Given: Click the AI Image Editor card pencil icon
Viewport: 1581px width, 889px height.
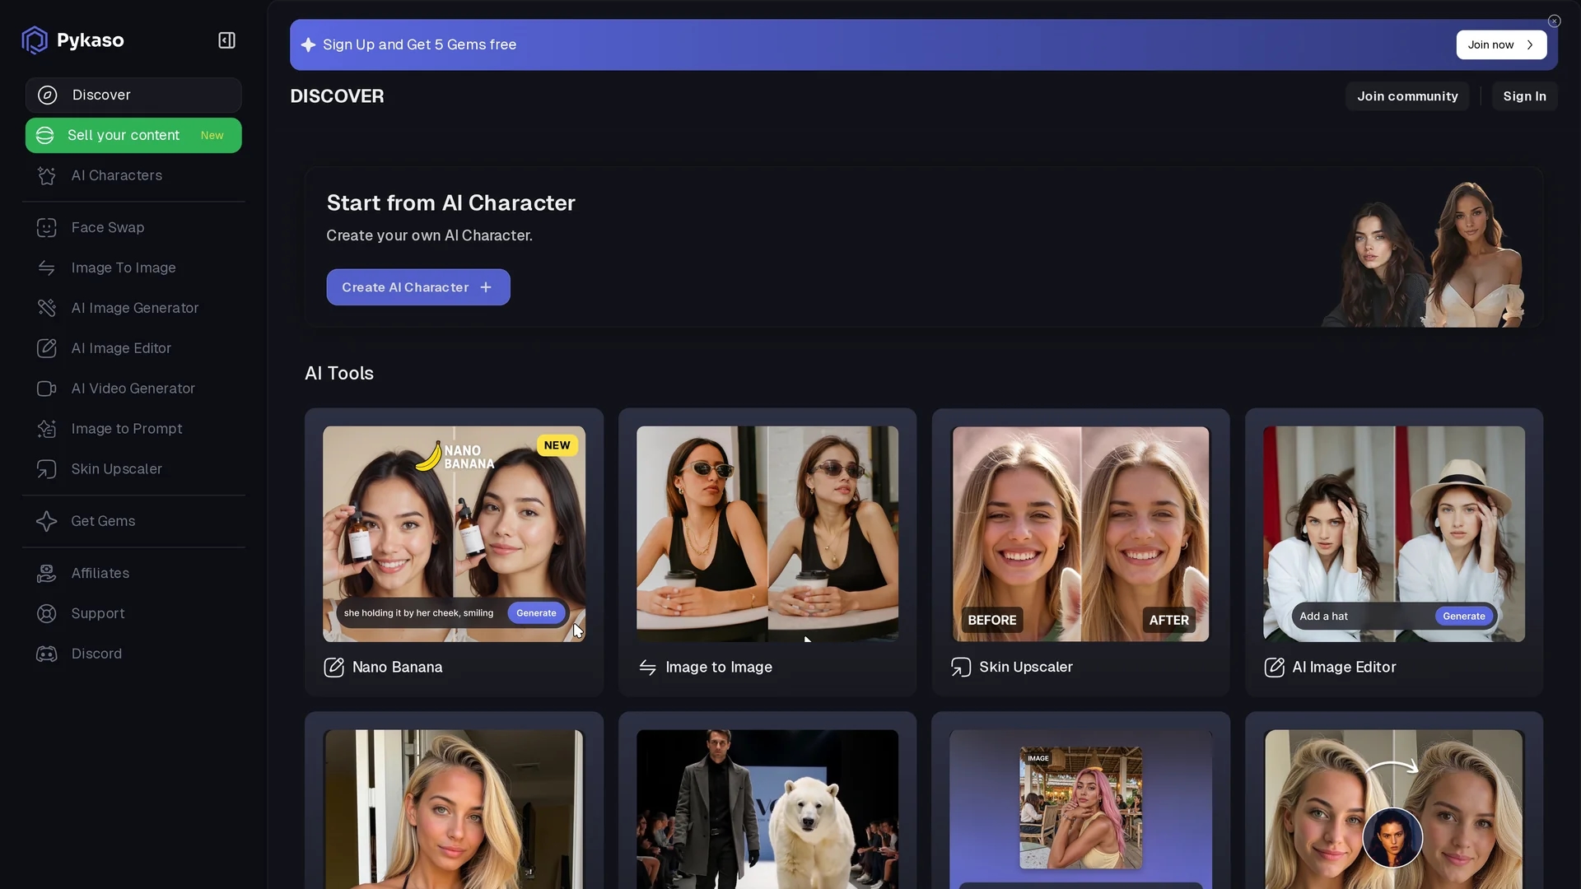Looking at the screenshot, I should click(1275, 668).
